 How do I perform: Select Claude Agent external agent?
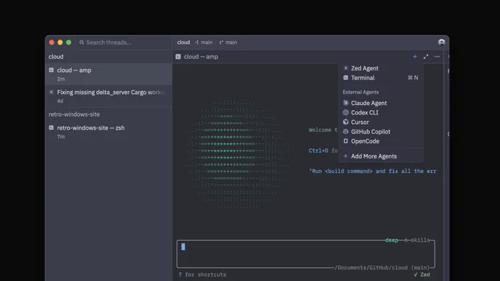click(381, 103)
